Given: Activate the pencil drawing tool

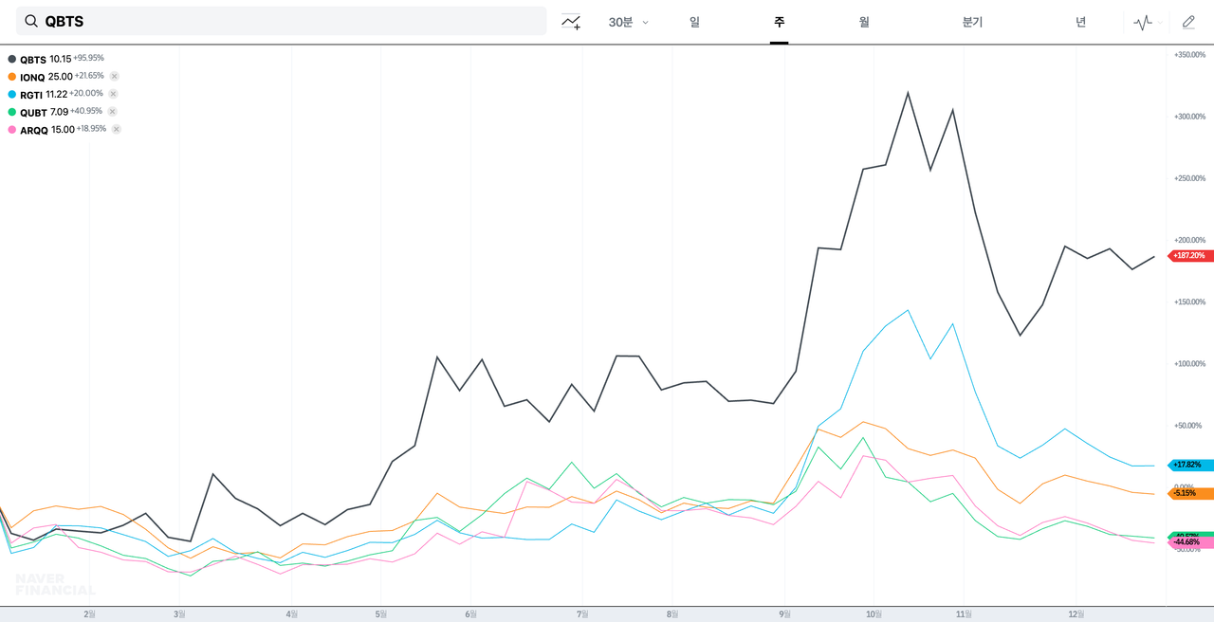Looking at the screenshot, I should coord(1188,22).
